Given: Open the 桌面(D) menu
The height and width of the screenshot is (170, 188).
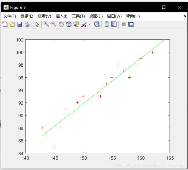Looking at the screenshot, I should pyautogui.click(x=96, y=16).
